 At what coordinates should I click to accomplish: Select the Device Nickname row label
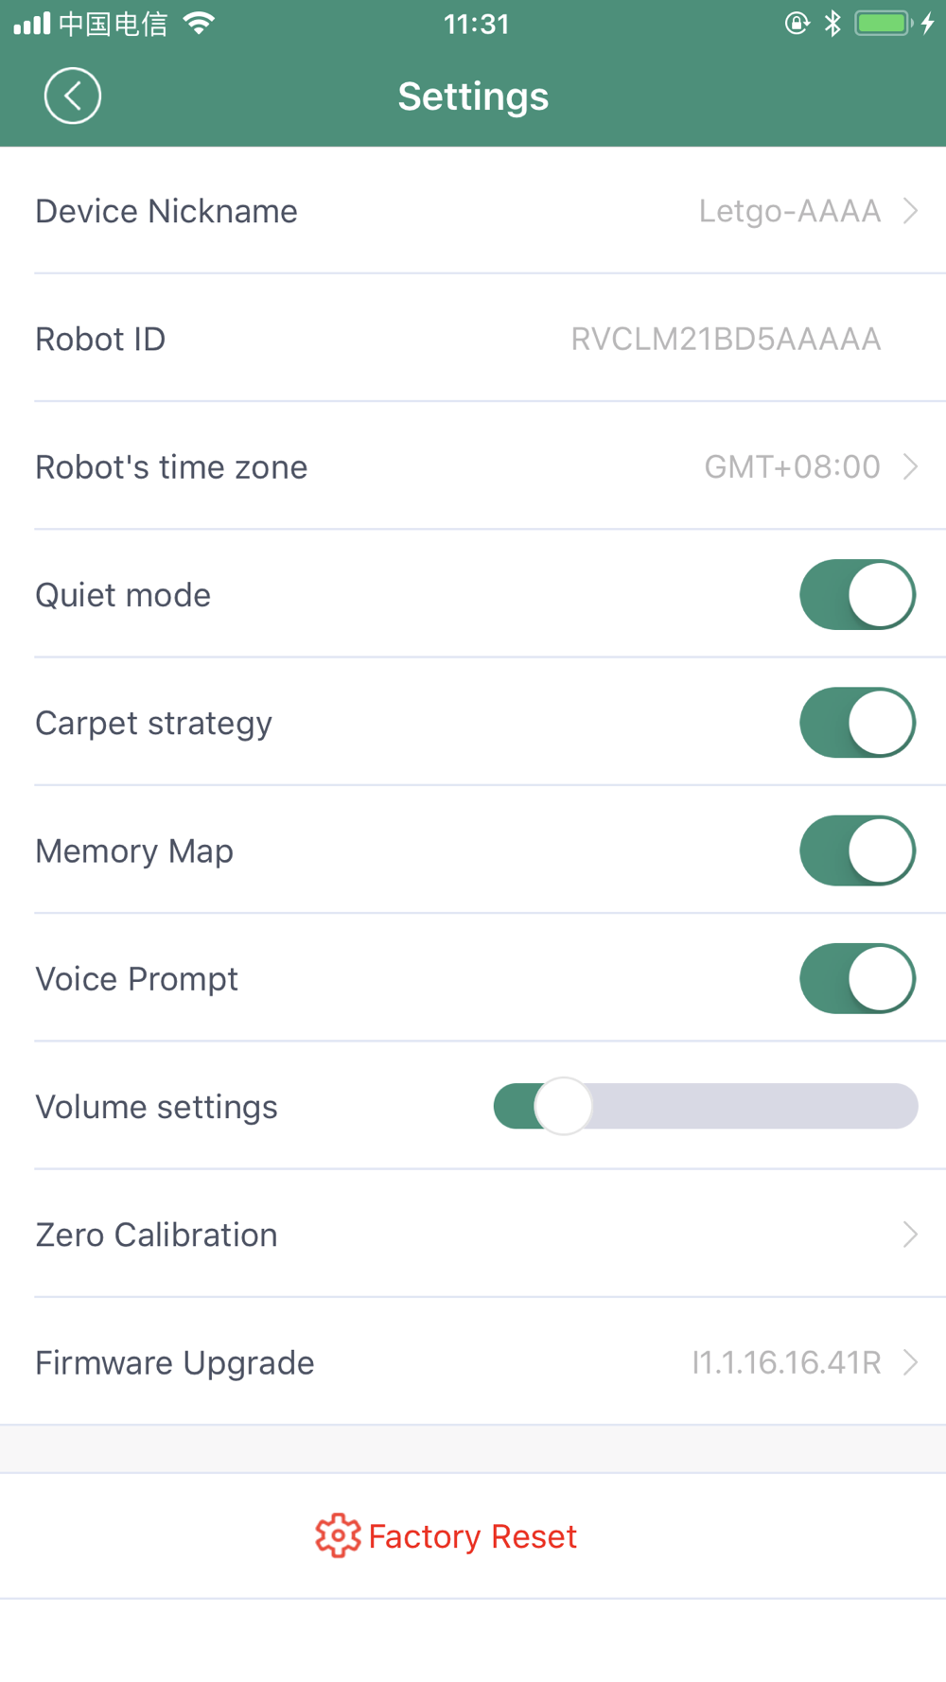[x=166, y=211]
